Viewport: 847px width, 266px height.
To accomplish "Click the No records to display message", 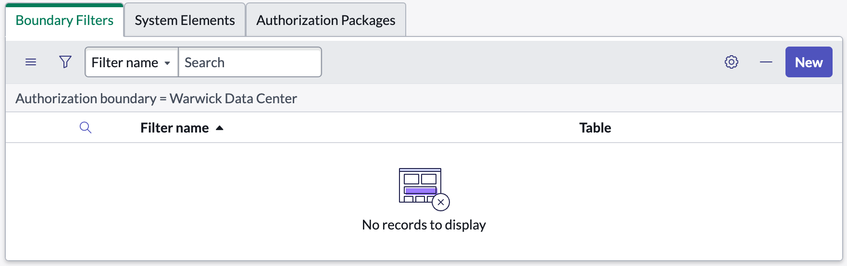I will (x=424, y=225).
